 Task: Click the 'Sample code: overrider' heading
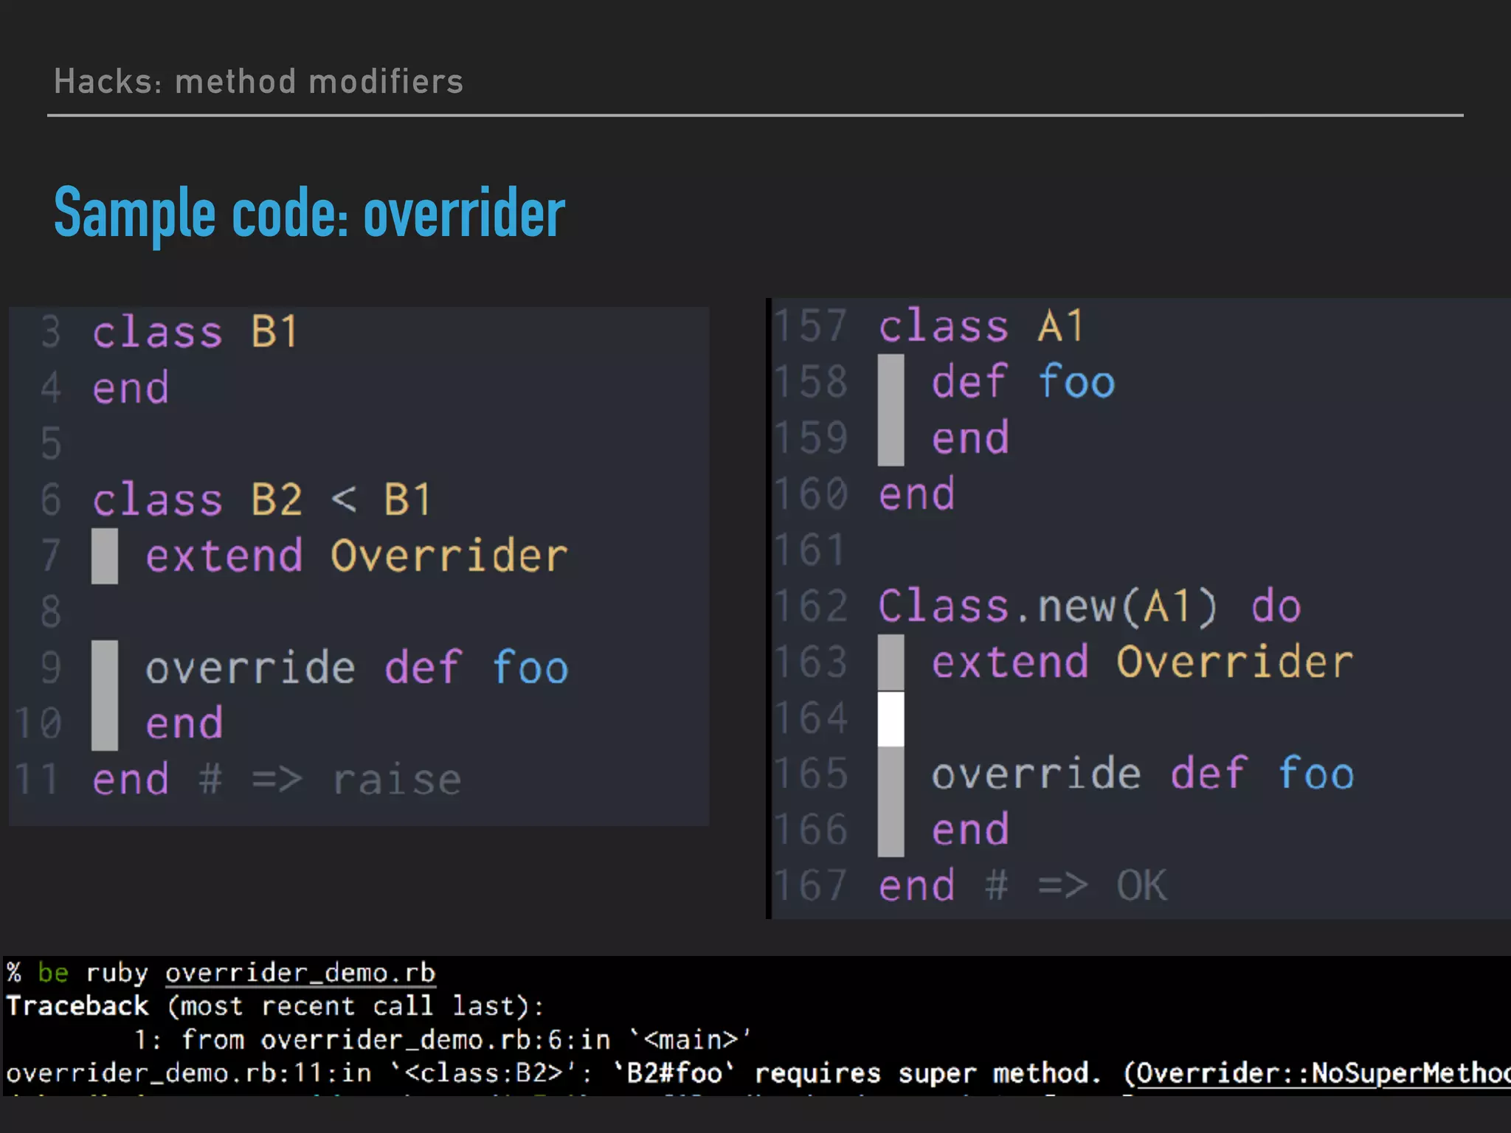(309, 214)
